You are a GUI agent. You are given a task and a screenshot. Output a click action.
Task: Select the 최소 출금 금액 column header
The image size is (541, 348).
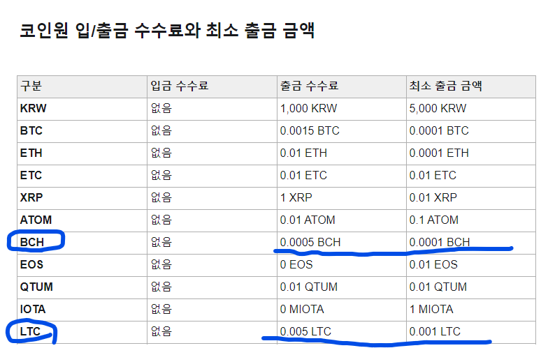471,86
